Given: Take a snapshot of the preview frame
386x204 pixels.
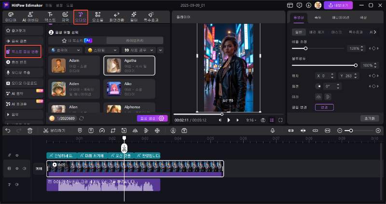Looking at the screenshot, I should coord(263,120).
